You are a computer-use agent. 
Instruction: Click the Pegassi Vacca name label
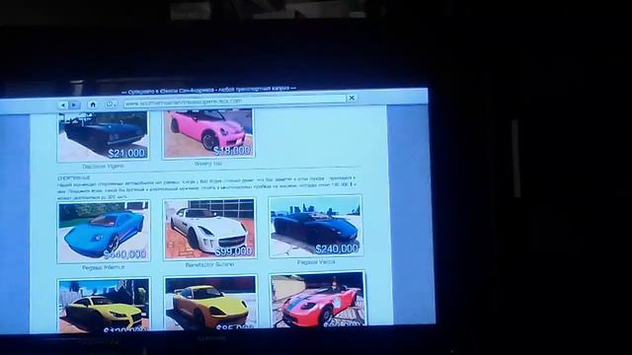(316, 262)
